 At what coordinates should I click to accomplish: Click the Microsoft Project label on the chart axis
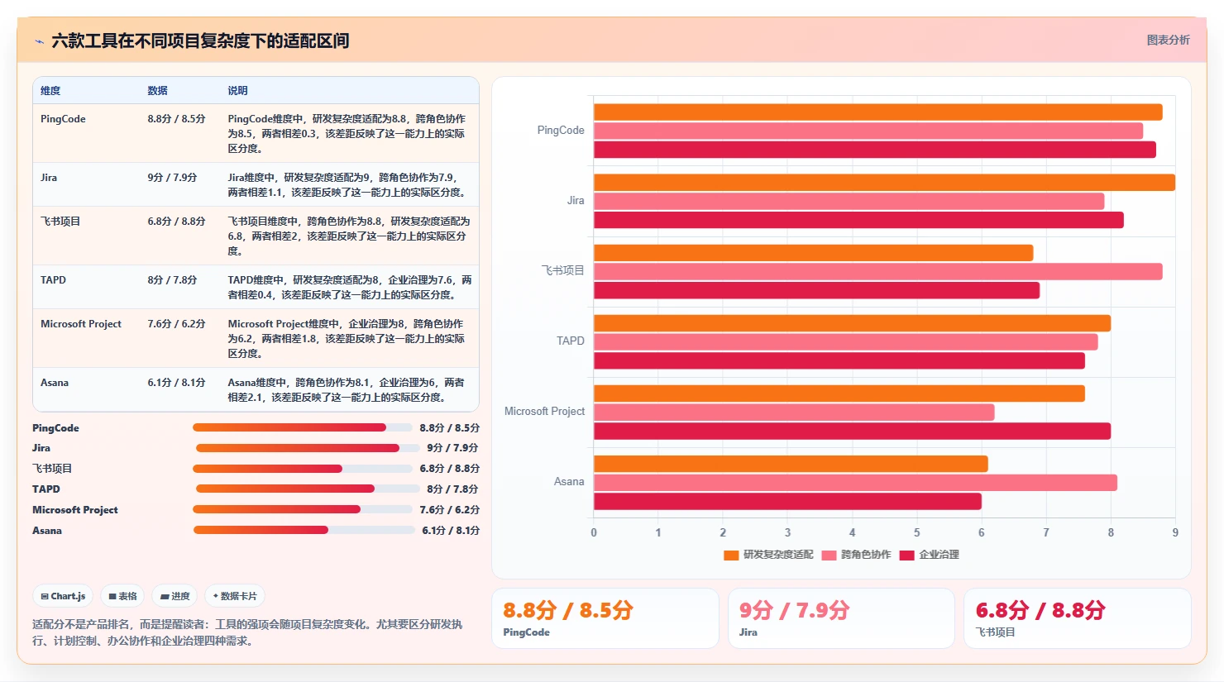click(x=544, y=411)
